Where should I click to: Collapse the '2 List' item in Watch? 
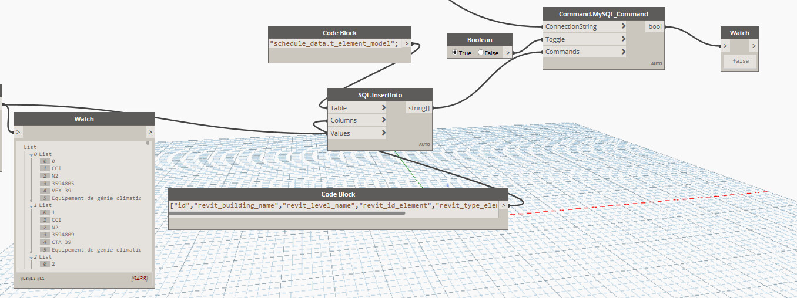31,258
